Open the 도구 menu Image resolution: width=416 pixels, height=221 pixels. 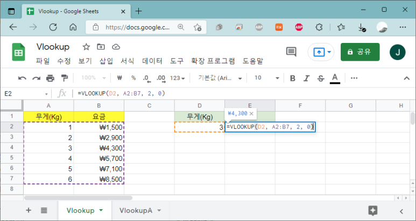(x=177, y=61)
